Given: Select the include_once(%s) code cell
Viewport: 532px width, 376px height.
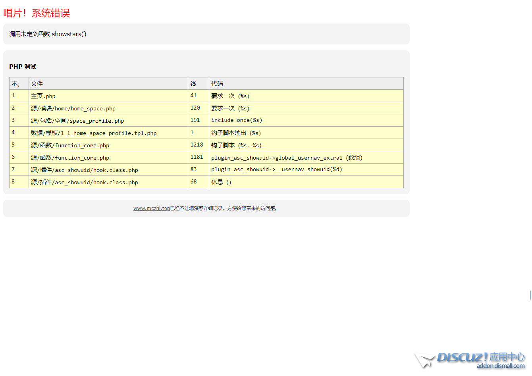Looking at the screenshot, I should pyautogui.click(x=306, y=120).
